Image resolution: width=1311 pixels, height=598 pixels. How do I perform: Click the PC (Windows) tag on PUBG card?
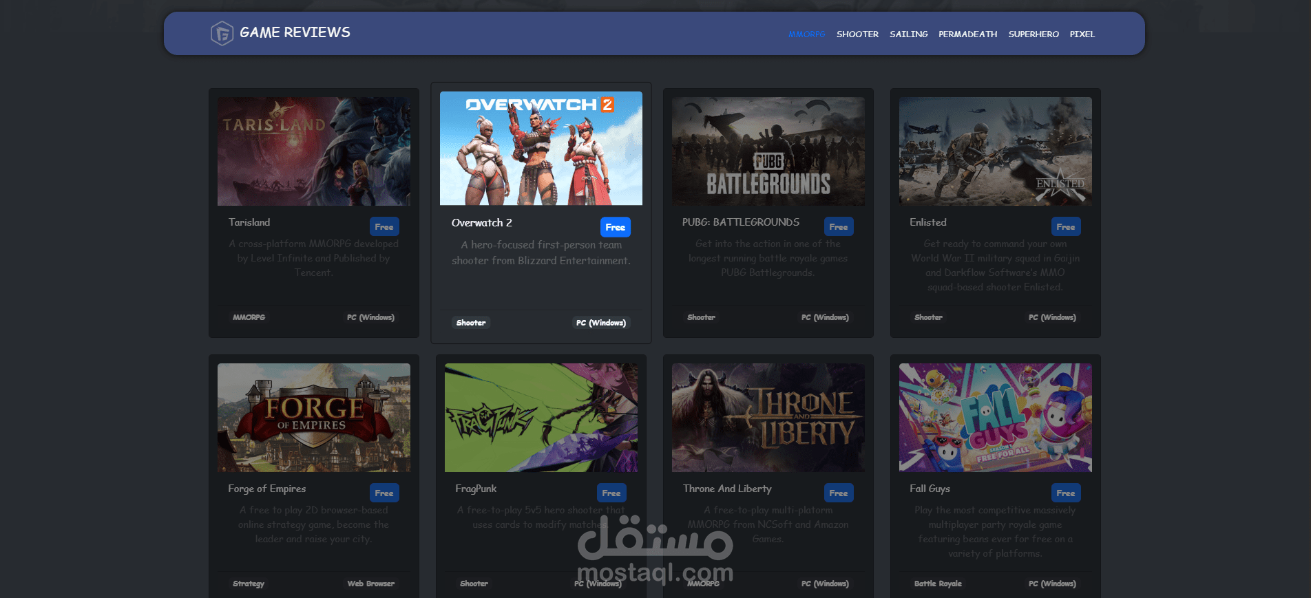tap(825, 317)
